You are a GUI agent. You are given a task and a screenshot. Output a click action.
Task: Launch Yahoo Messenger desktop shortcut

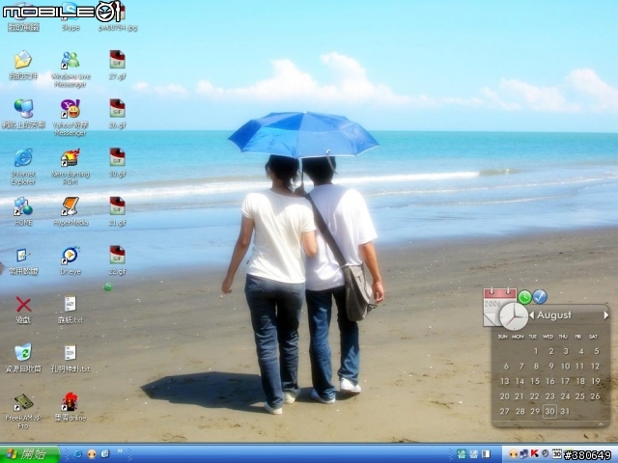(70, 109)
